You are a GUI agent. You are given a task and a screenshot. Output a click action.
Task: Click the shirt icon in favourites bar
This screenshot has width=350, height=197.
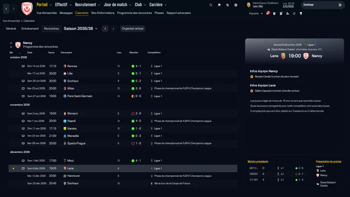pos(274,13)
